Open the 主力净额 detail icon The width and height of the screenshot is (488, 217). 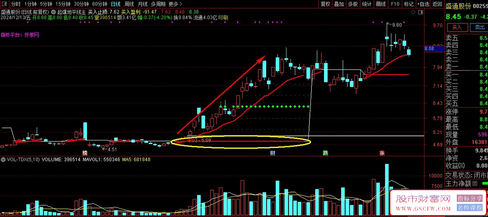point(475,184)
